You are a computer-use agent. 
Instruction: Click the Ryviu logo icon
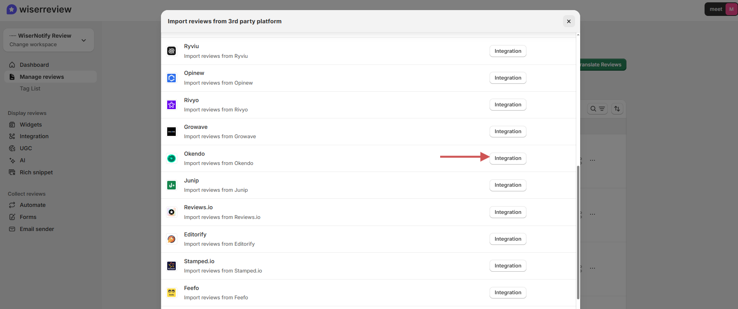[171, 51]
